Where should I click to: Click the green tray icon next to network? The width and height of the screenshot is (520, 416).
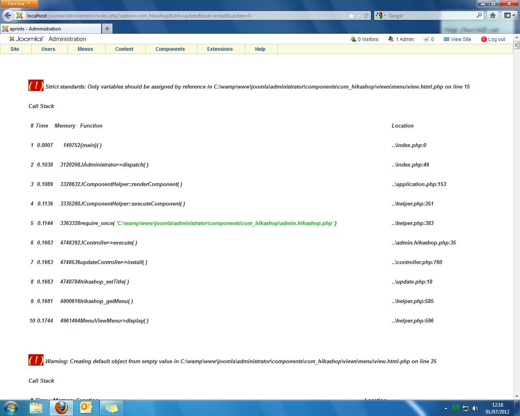(x=456, y=408)
